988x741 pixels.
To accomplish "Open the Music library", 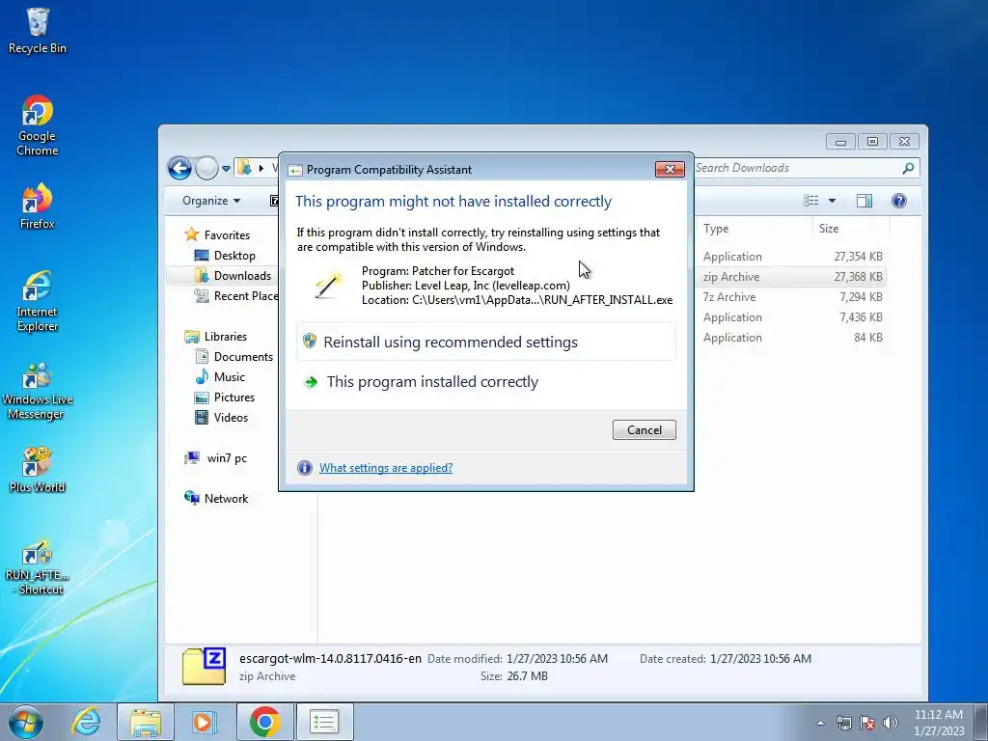I will tap(220, 377).
